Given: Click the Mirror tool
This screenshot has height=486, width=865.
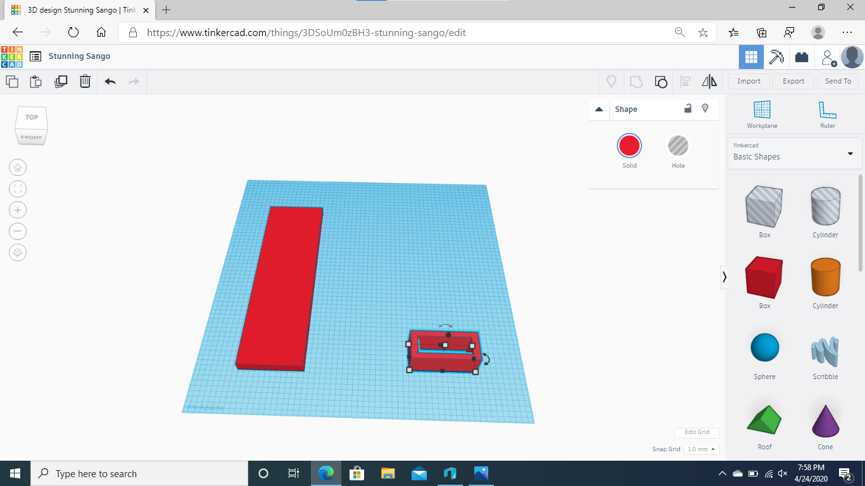Looking at the screenshot, I should tap(709, 81).
